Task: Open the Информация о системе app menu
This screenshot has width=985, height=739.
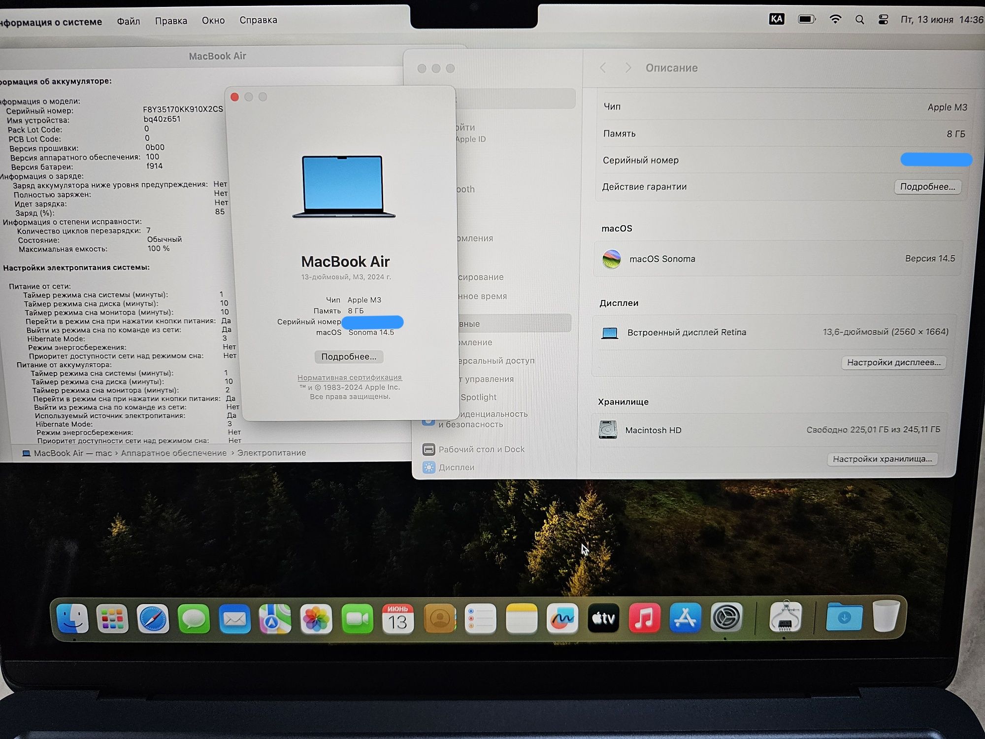Action: [x=50, y=22]
